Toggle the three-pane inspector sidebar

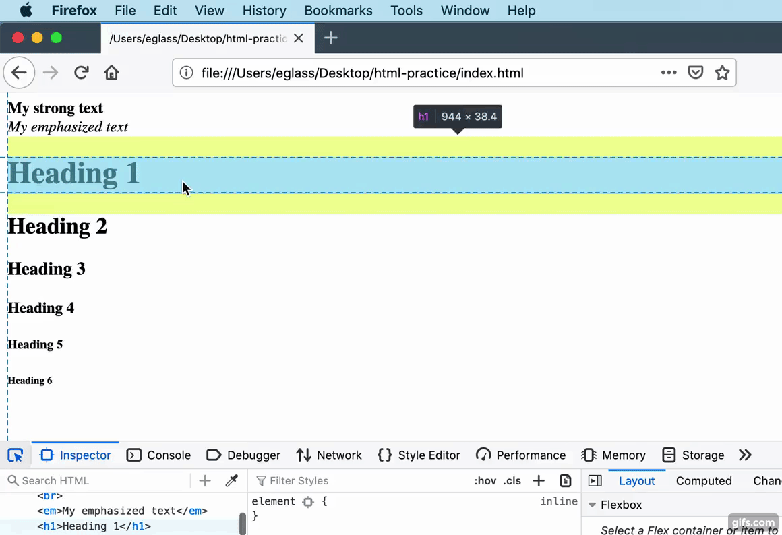tap(595, 480)
